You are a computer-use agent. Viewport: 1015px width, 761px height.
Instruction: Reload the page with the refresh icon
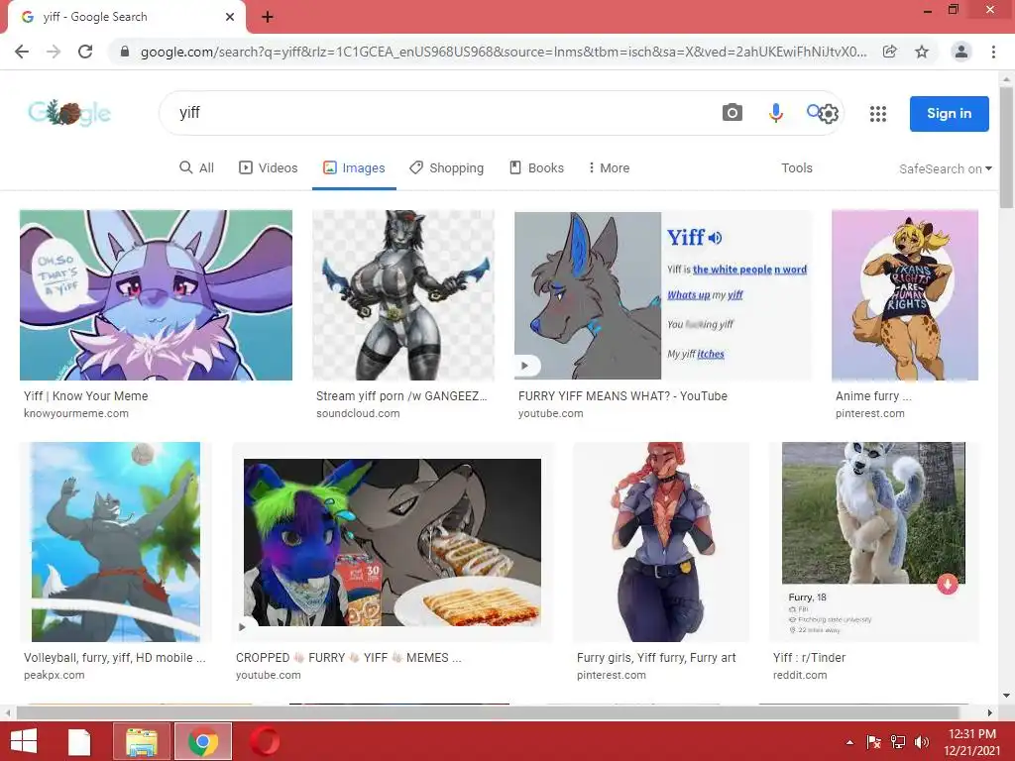(85, 52)
